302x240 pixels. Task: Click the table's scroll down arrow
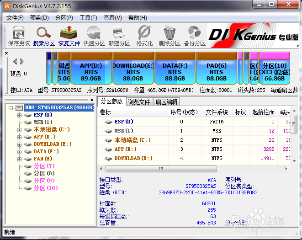click(294, 161)
